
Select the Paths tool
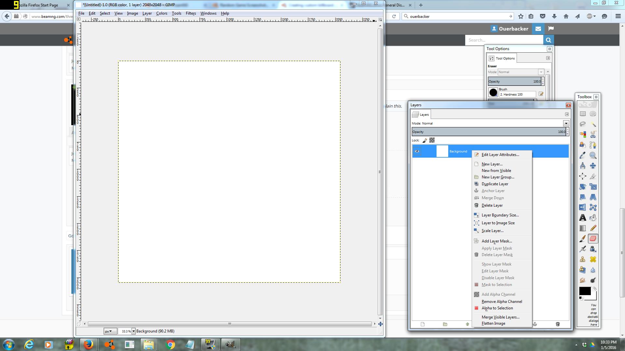click(593, 145)
